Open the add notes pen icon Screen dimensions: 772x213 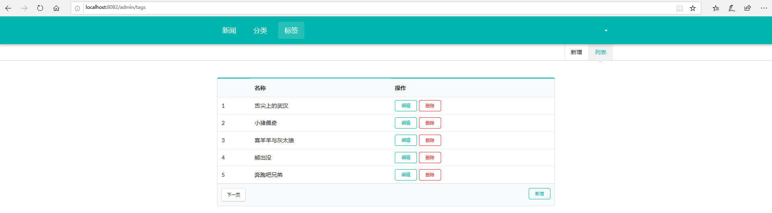tap(732, 8)
